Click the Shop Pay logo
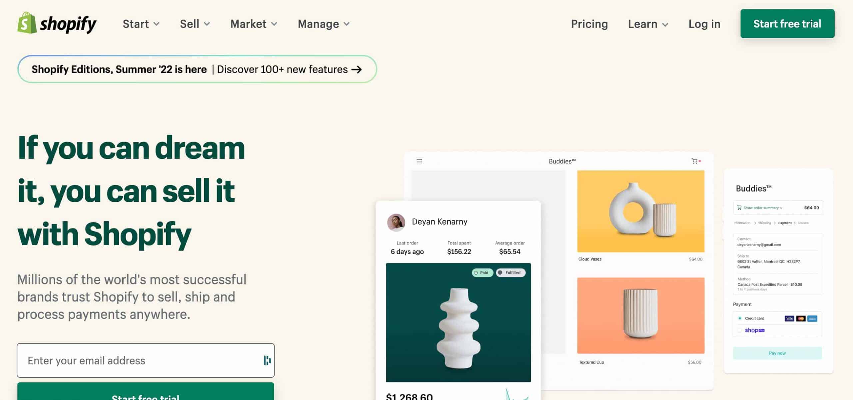853x400 pixels. [x=755, y=330]
